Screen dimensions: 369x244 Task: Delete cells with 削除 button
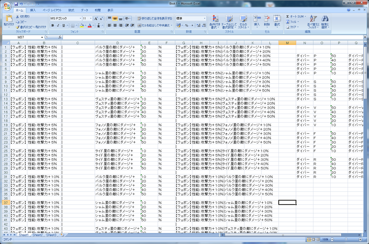(x=267, y=21)
